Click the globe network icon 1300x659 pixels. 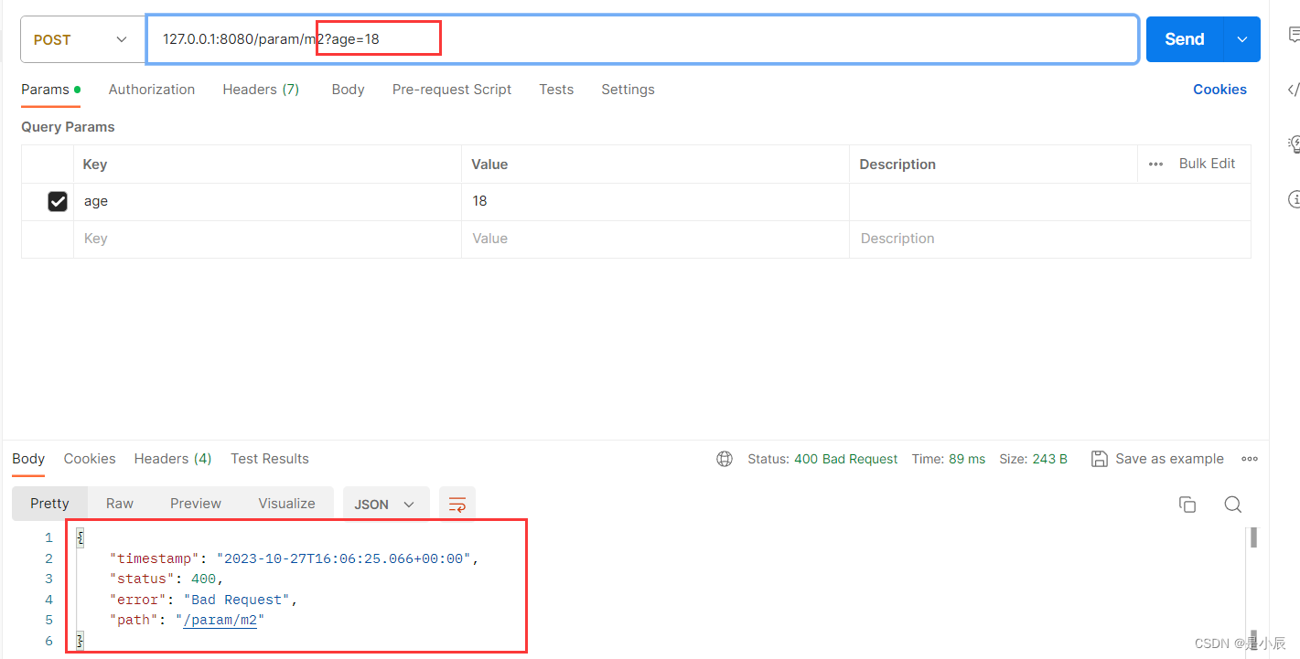pyautogui.click(x=725, y=459)
